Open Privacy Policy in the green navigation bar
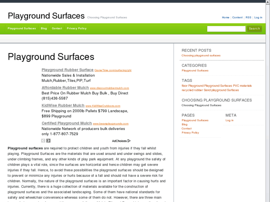The height and width of the screenshot is (202, 270). tap(77, 29)
